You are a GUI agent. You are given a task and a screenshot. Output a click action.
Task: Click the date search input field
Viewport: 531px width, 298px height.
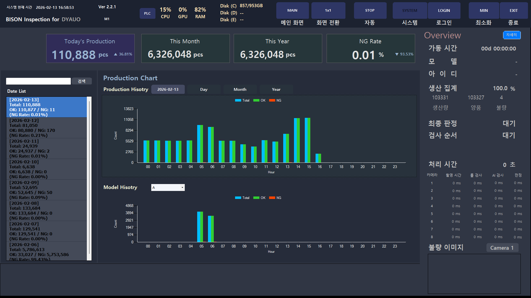tap(38, 81)
